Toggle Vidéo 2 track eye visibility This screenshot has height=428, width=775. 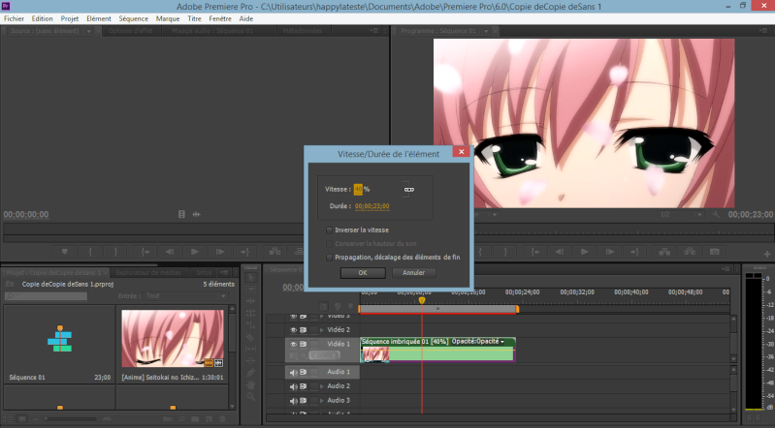point(293,330)
